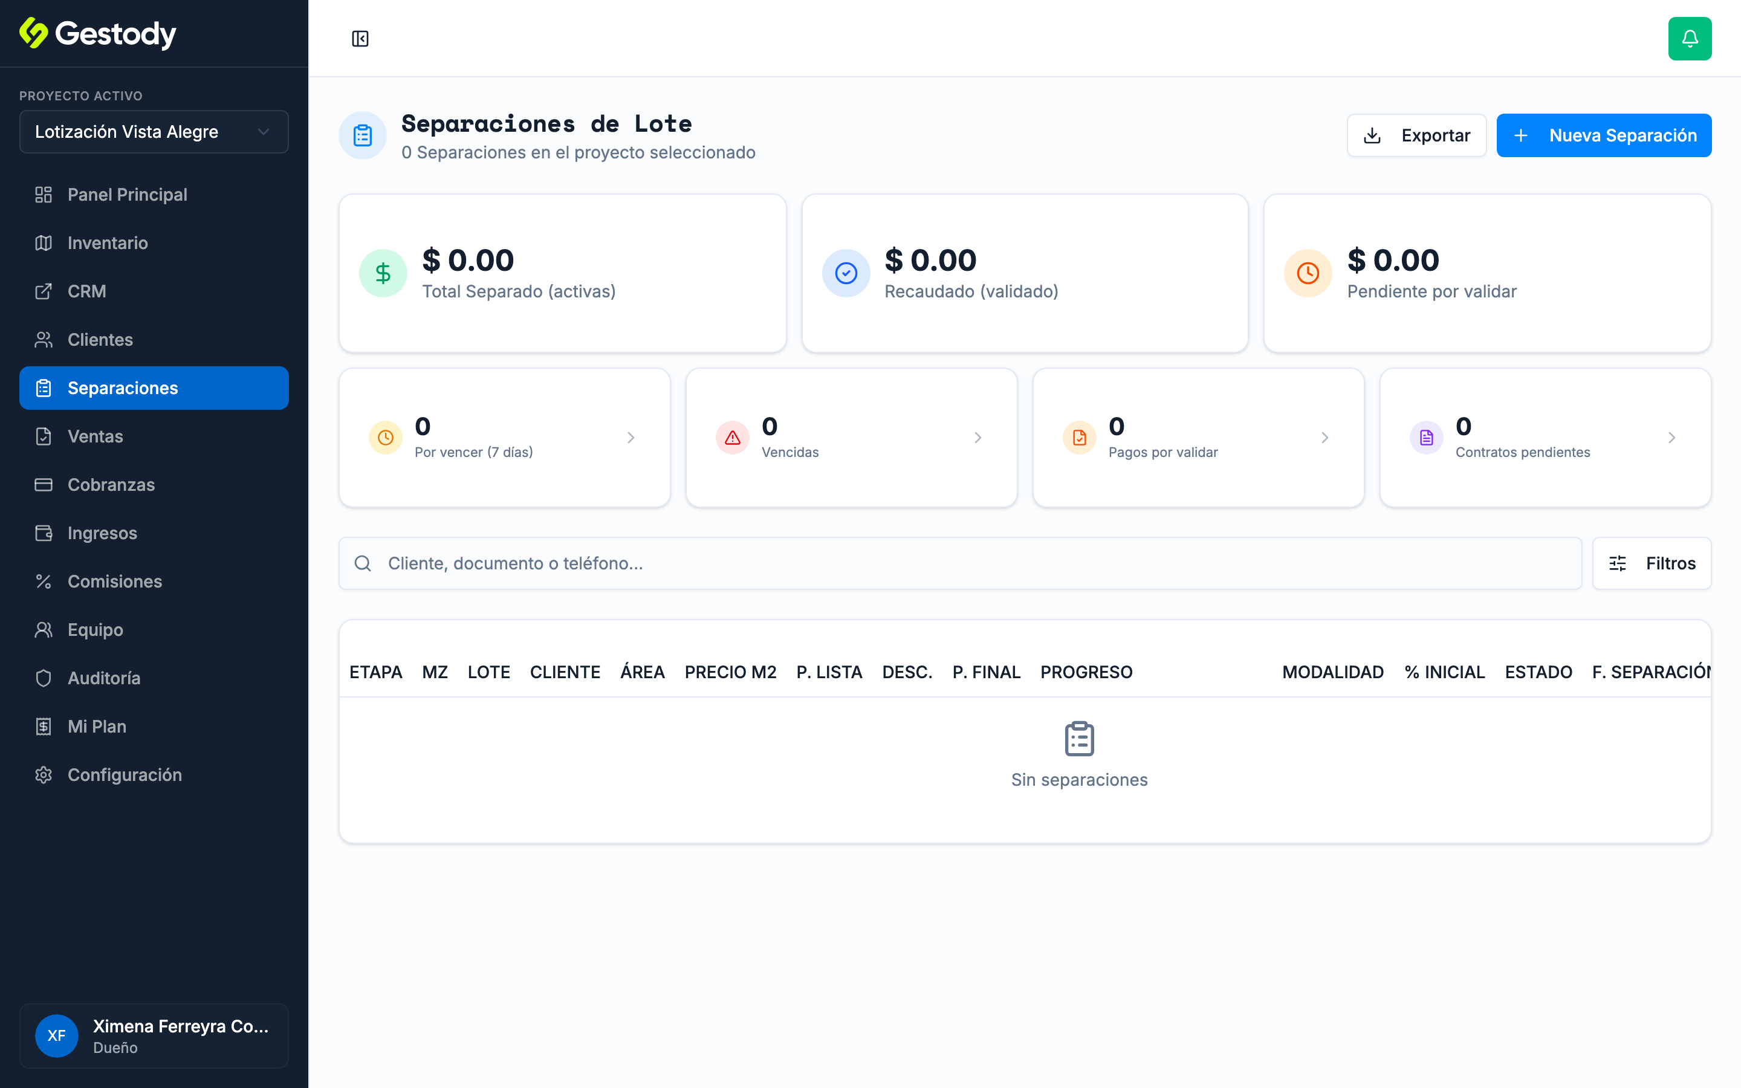Open the Ingresos page
Viewport: 1741px width, 1088px height.
(x=154, y=533)
